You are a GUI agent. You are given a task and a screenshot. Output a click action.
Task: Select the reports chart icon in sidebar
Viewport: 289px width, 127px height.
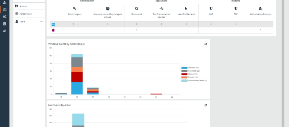click(5, 10)
